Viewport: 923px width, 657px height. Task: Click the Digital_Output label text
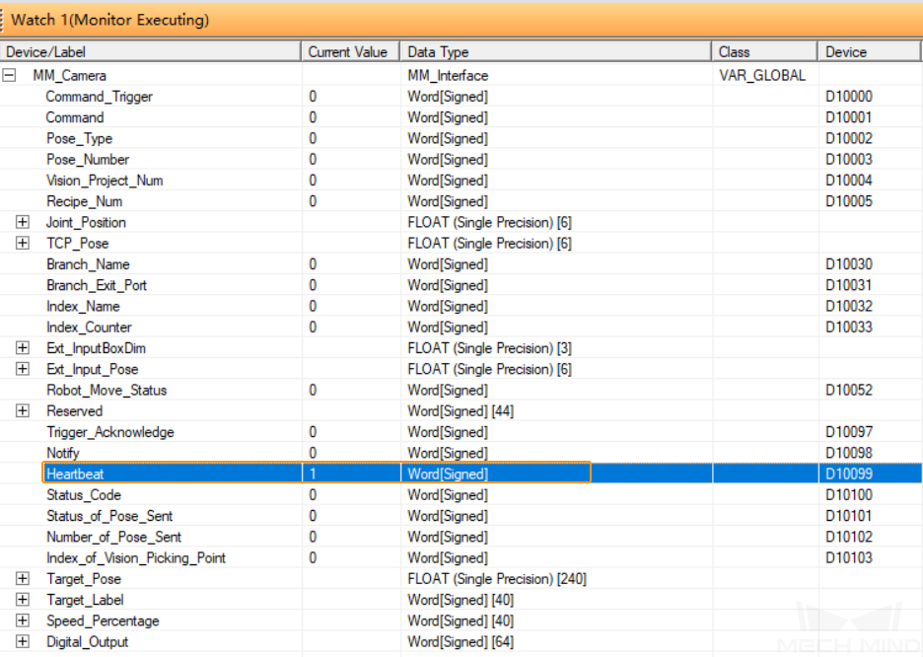[x=87, y=641]
